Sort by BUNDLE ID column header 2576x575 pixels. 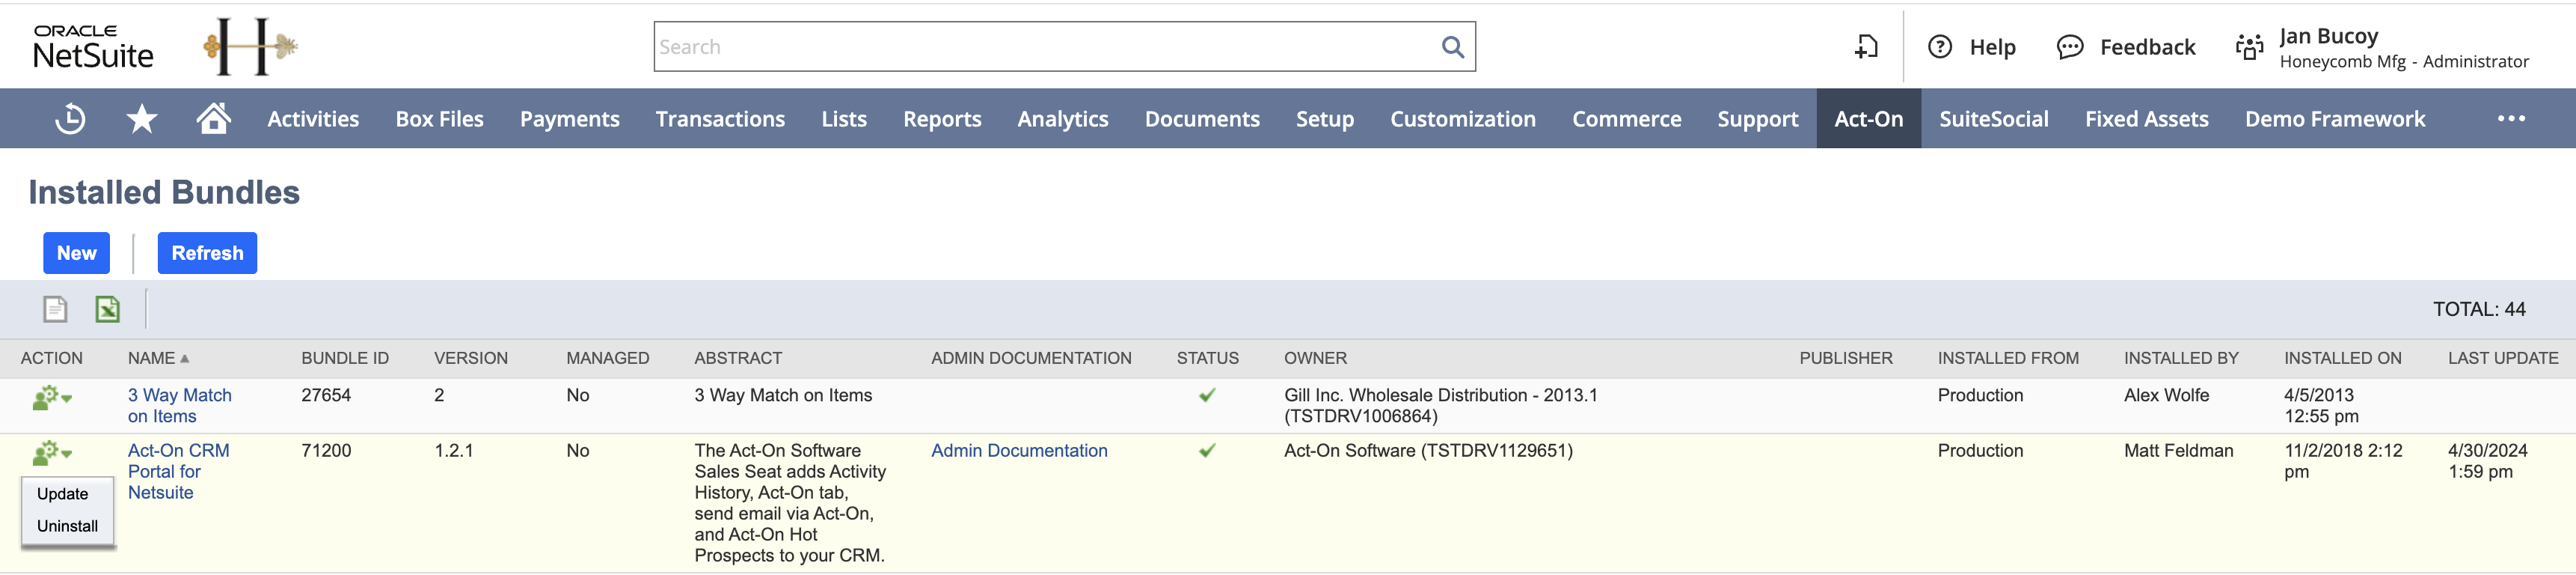pyautogui.click(x=345, y=359)
